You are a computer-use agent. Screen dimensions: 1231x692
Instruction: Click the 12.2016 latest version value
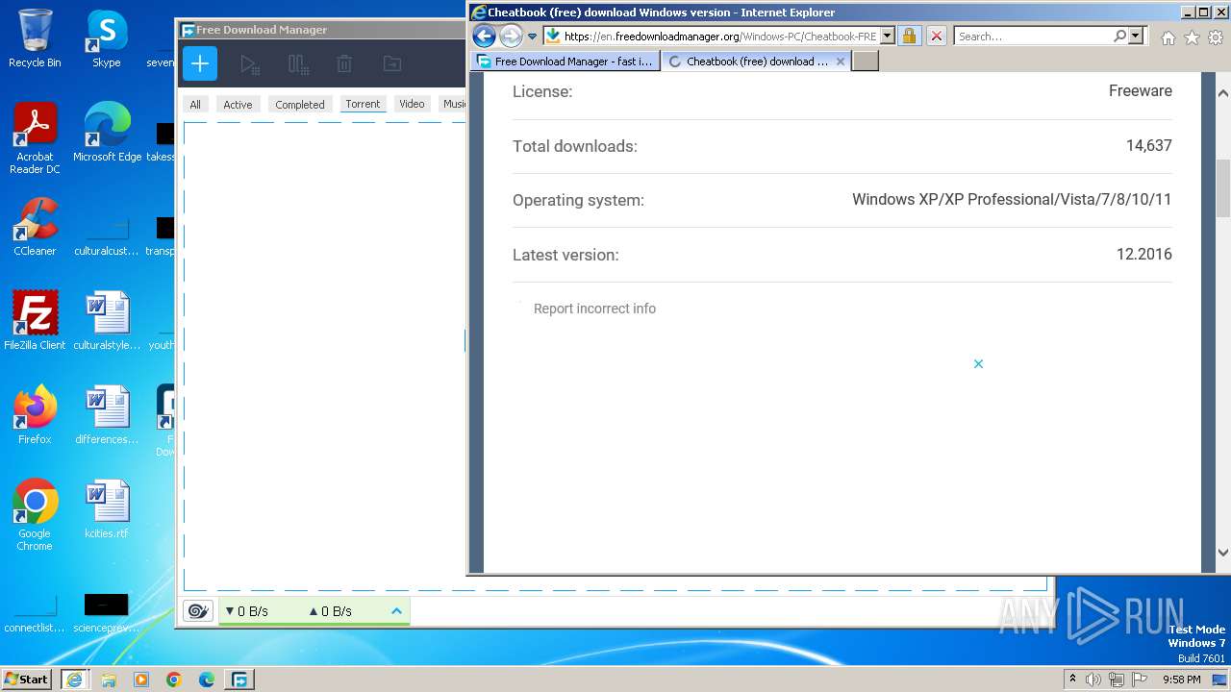[x=1143, y=255]
